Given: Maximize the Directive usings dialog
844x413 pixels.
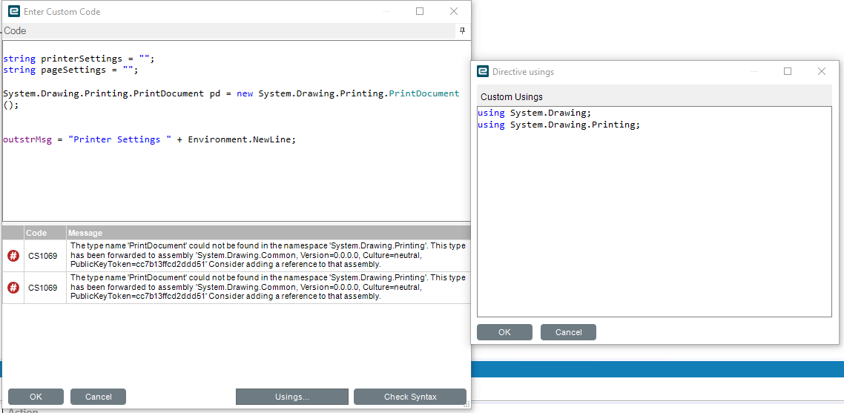Looking at the screenshot, I should click(788, 72).
